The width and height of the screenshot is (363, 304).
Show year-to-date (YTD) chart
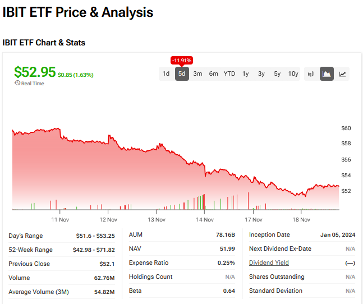[229, 73]
